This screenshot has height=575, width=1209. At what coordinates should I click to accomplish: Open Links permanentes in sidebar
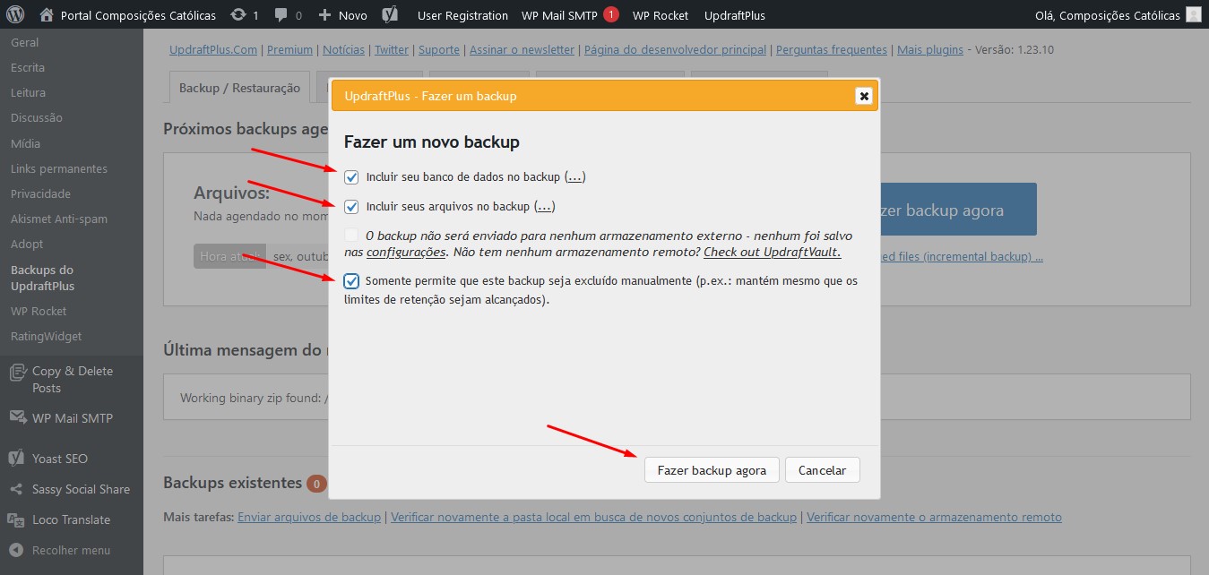point(59,168)
